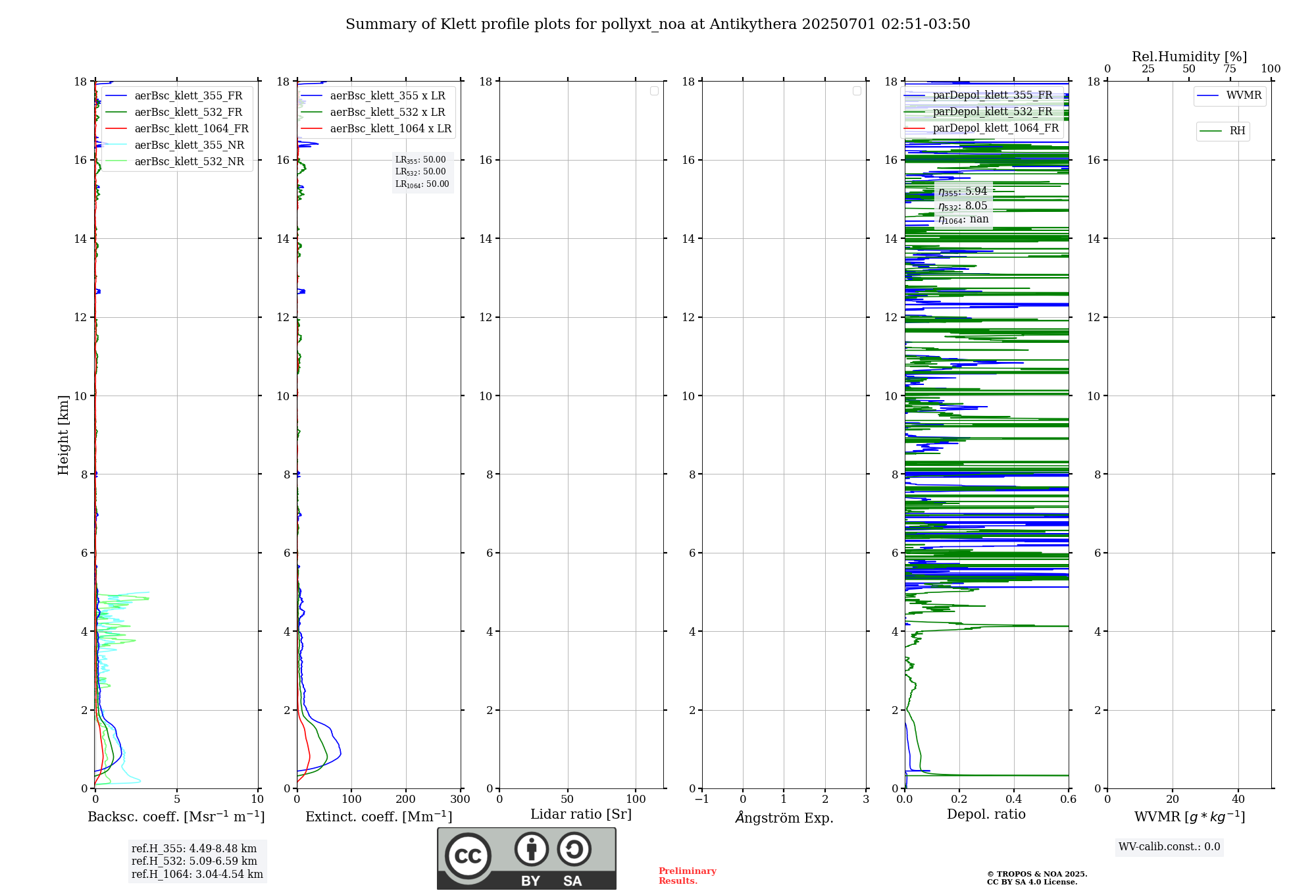The image size is (1316, 895).
Task: Click the 'Lidar ratio [Sr]' axis label
Action: [x=581, y=815]
